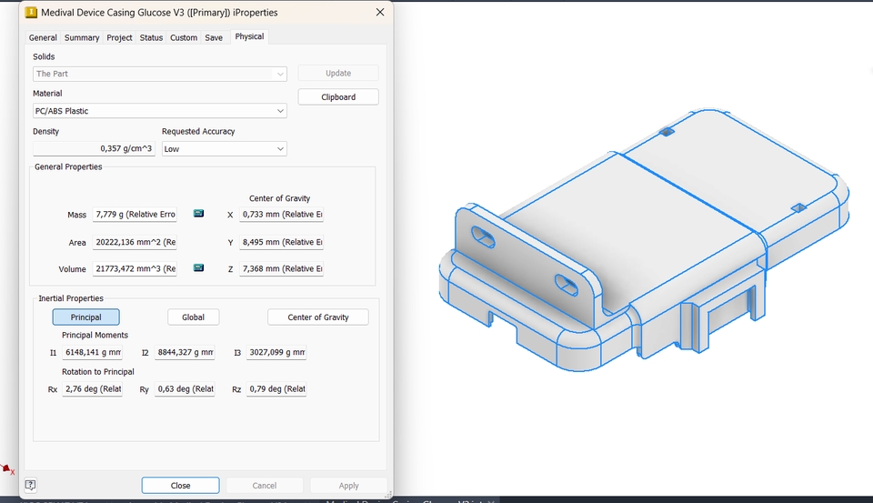Close the iProperties dialog with the X
Viewport: 873px width, 503px height.
(x=380, y=12)
